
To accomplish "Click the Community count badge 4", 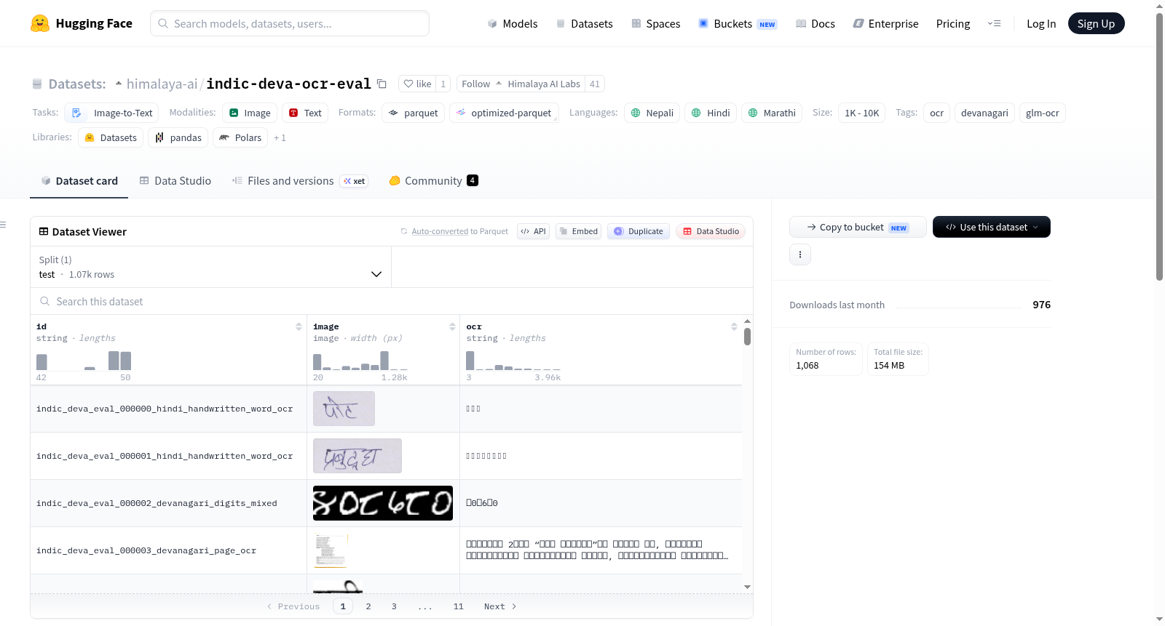I will [x=473, y=180].
